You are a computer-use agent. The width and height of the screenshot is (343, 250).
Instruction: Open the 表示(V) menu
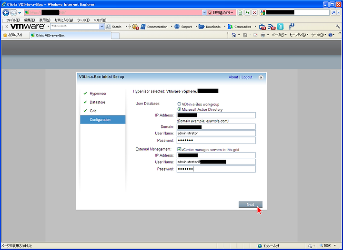coord(45,20)
